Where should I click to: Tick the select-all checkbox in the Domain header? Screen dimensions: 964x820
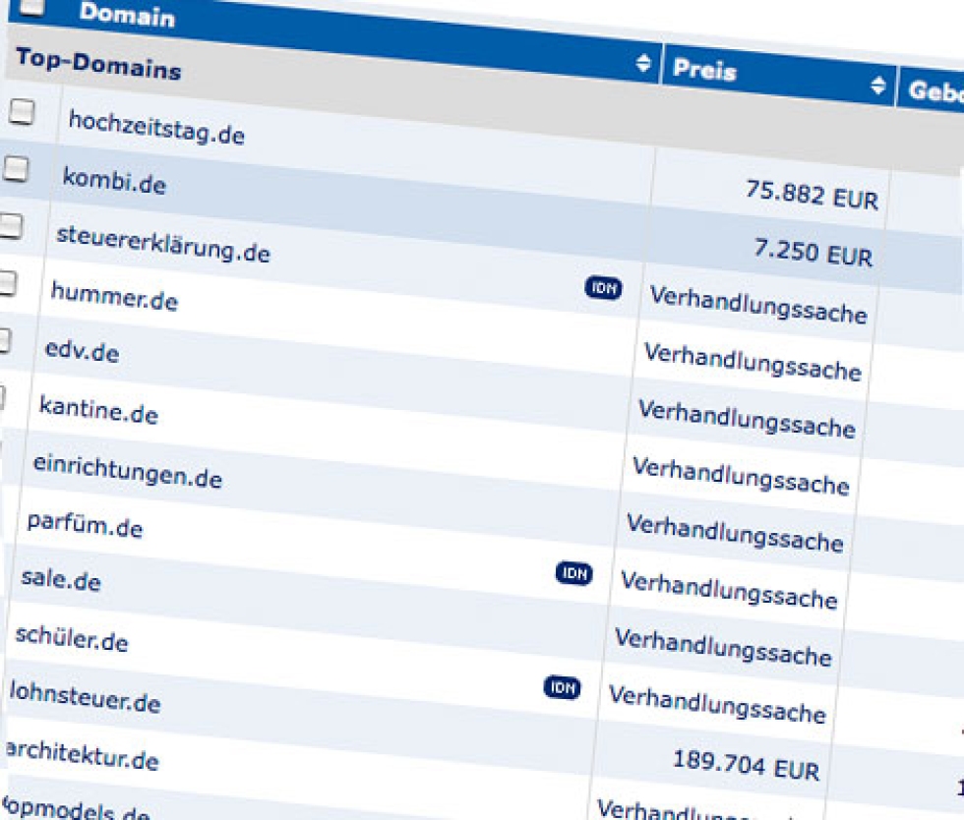(31, 6)
